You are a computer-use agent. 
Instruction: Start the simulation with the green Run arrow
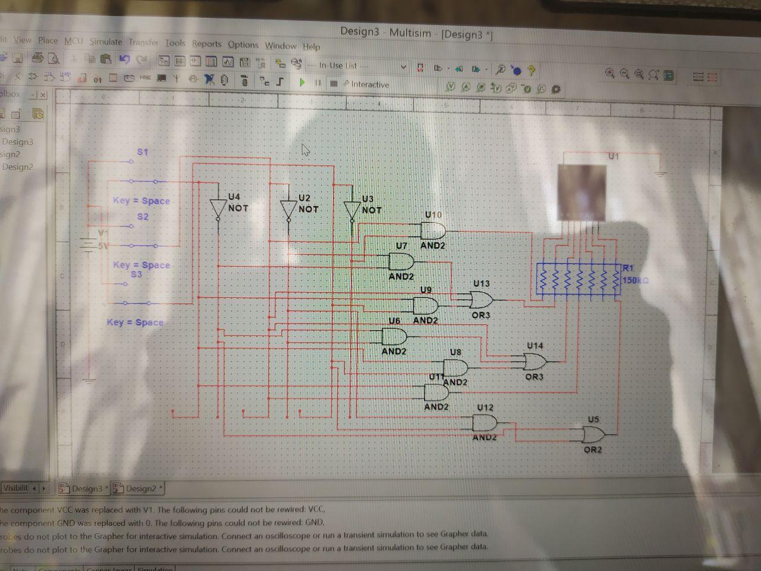(303, 83)
